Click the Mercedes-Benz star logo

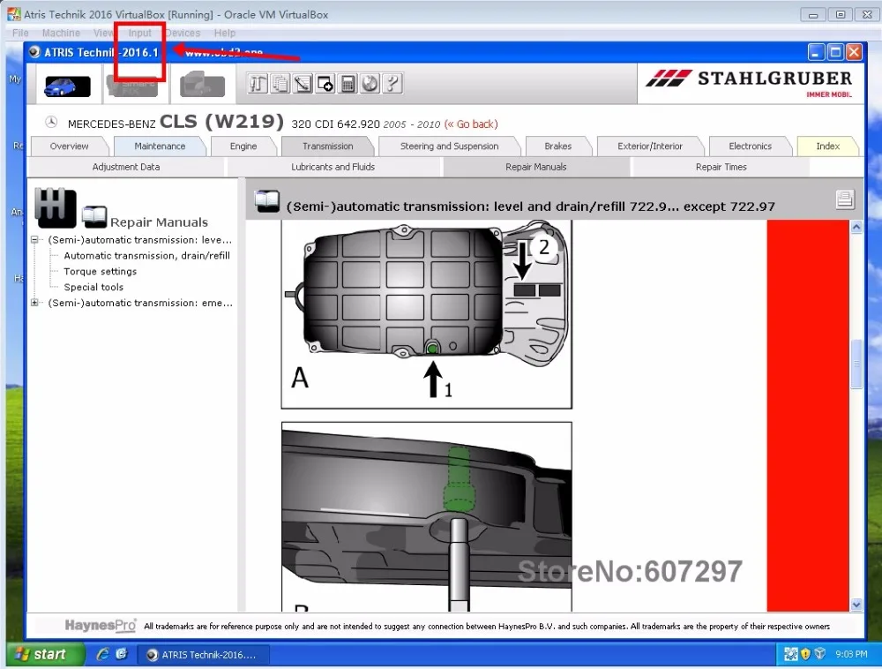point(51,122)
